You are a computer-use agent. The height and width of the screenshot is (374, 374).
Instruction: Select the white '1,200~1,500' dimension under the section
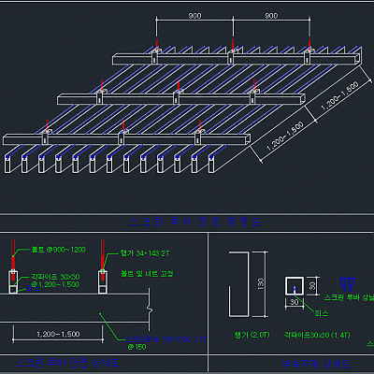[x=58, y=335]
